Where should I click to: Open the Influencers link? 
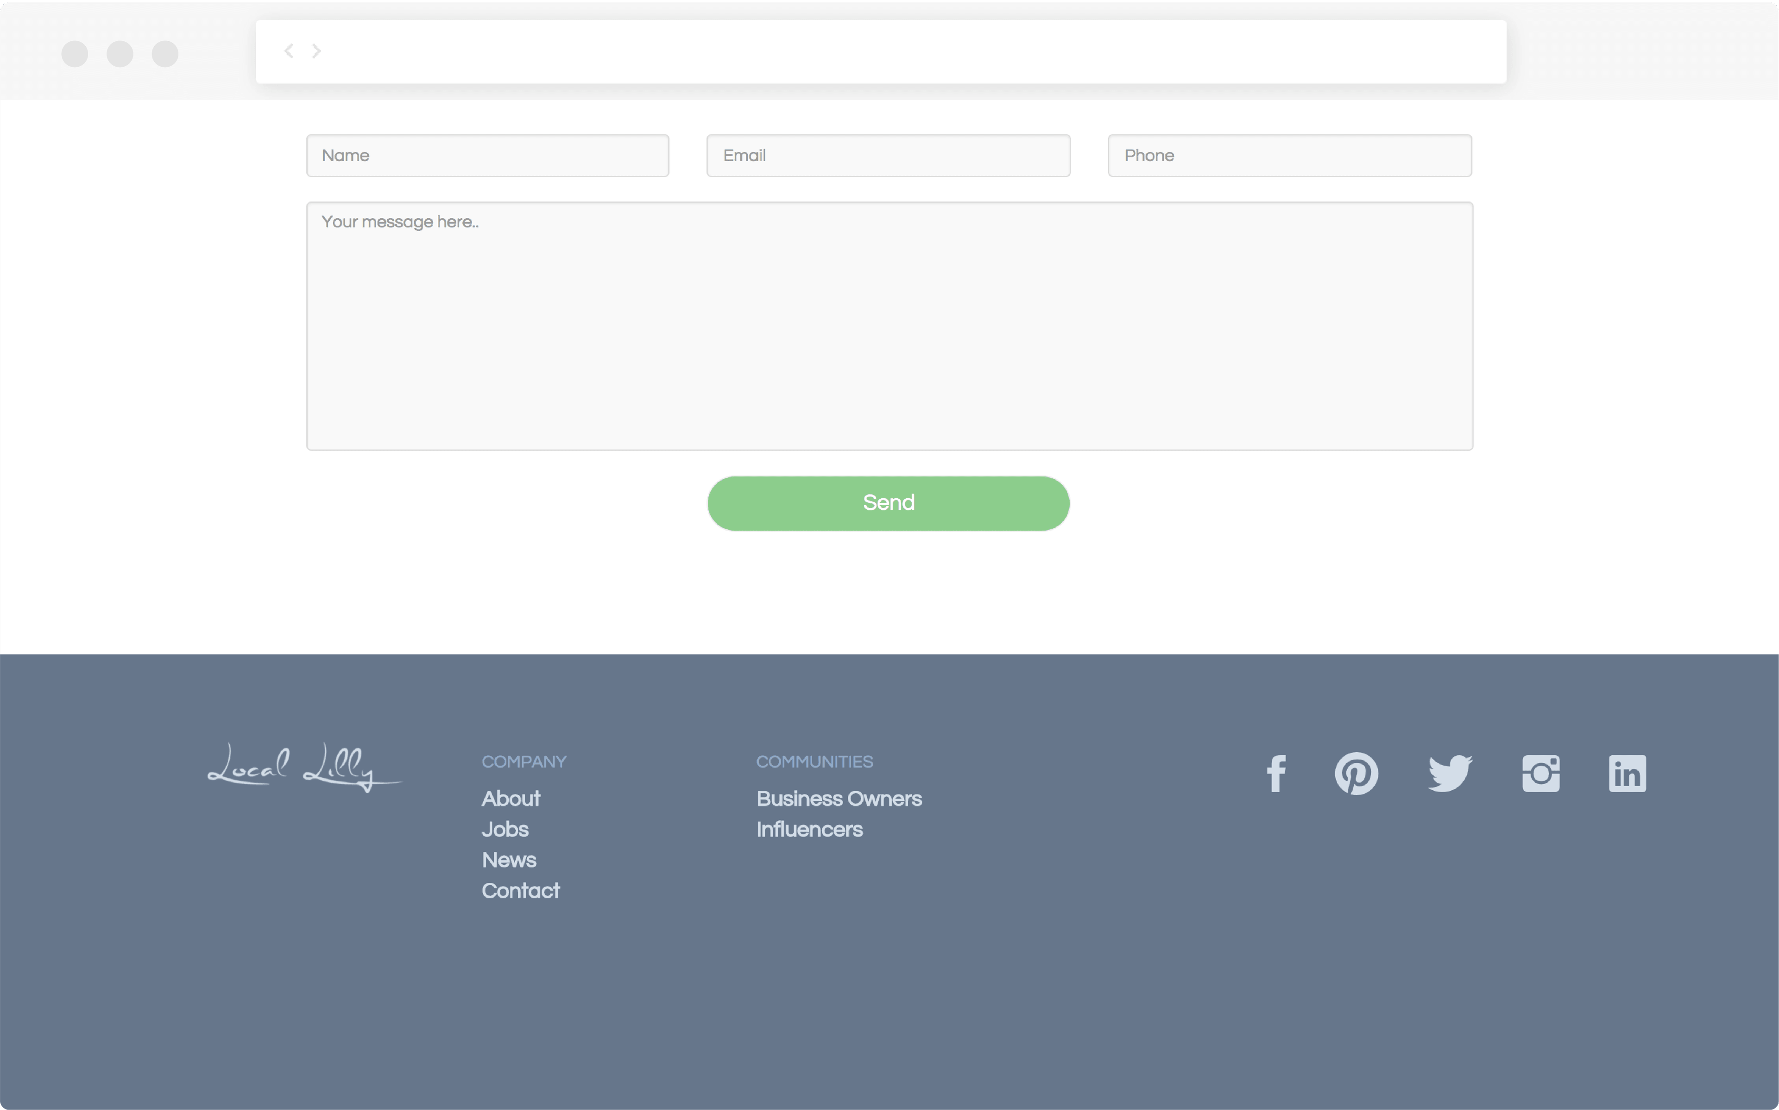click(x=809, y=830)
